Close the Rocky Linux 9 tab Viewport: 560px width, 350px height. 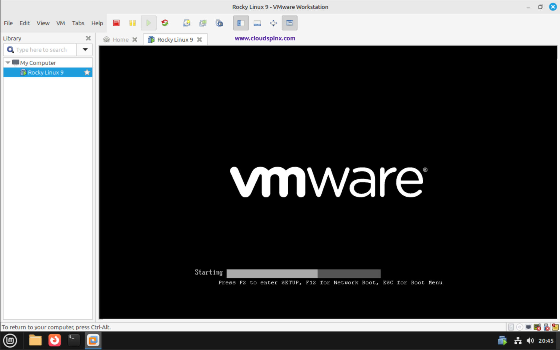(200, 39)
